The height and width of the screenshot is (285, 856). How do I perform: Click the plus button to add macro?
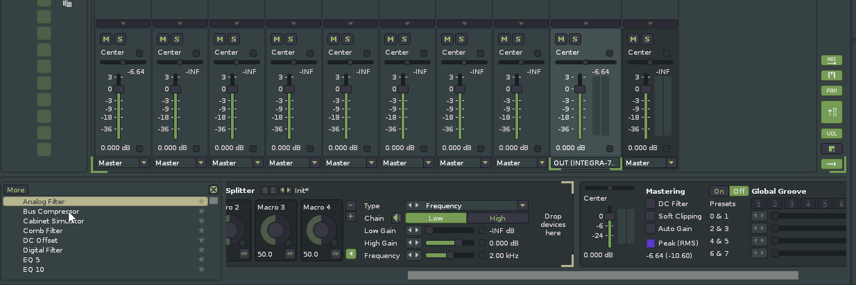click(350, 217)
